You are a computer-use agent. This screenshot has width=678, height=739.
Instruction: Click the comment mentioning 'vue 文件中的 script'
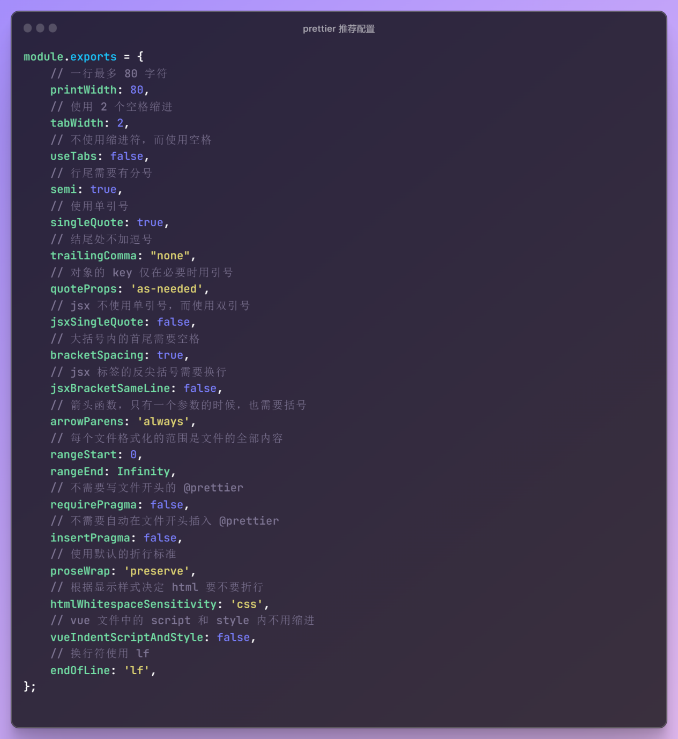(x=183, y=621)
